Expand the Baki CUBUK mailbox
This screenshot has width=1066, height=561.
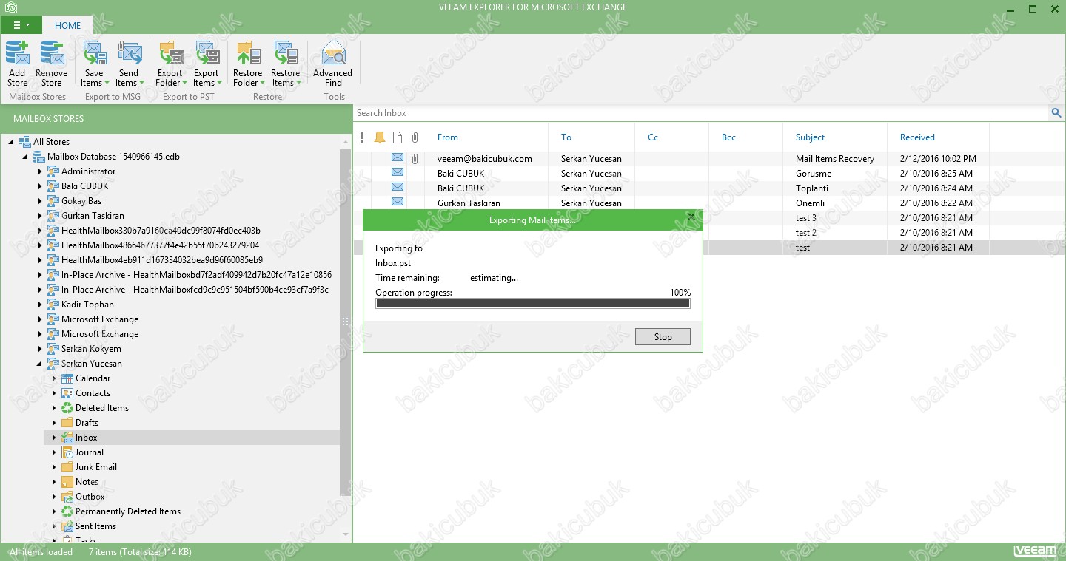point(40,186)
